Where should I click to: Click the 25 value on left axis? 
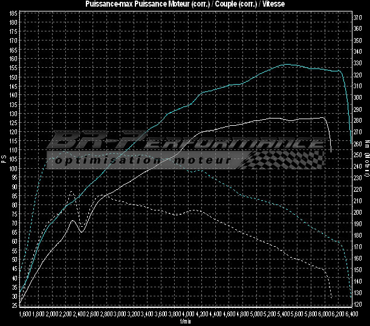[x=14, y=305]
